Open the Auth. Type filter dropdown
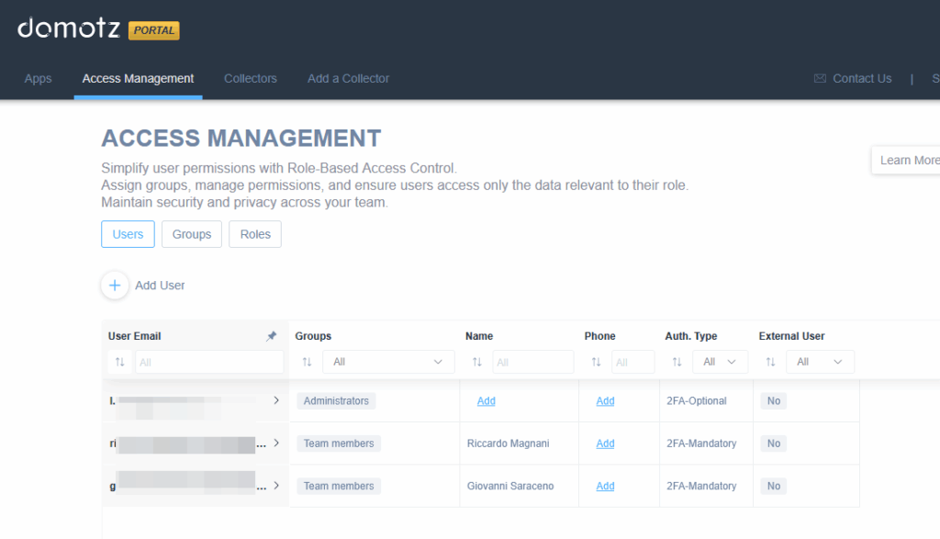The width and height of the screenshot is (940, 539). pos(720,363)
